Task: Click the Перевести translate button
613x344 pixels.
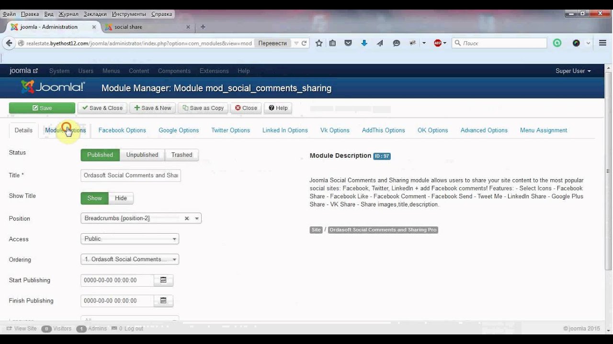Action: tap(272, 43)
